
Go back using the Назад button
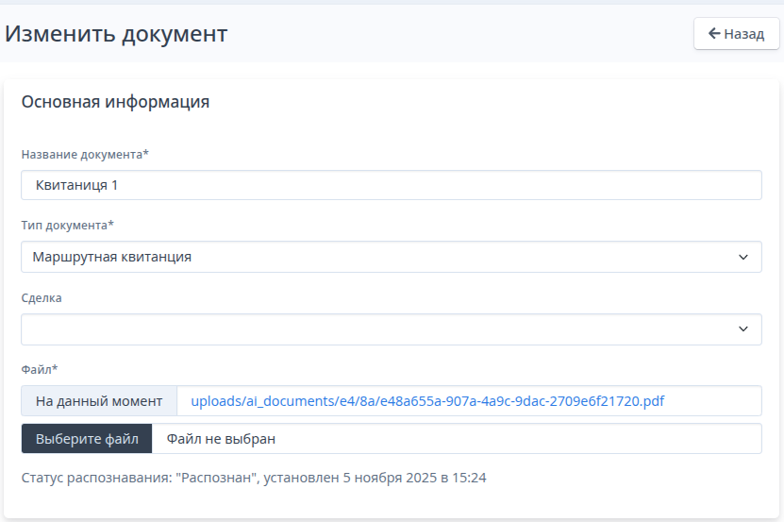tap(736, 34)
